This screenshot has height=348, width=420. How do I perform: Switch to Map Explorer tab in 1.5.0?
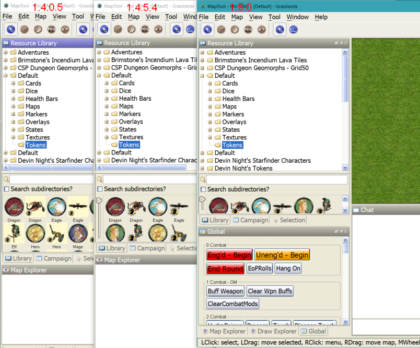[224, 331]
